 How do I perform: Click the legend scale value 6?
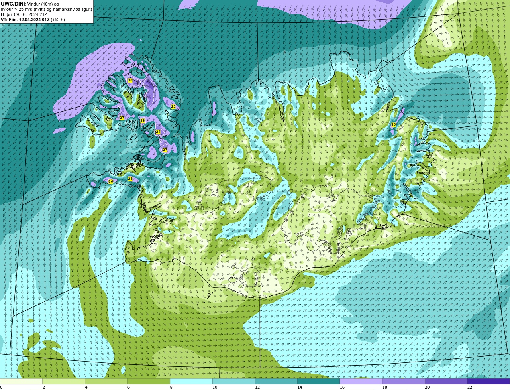point(129,387)
